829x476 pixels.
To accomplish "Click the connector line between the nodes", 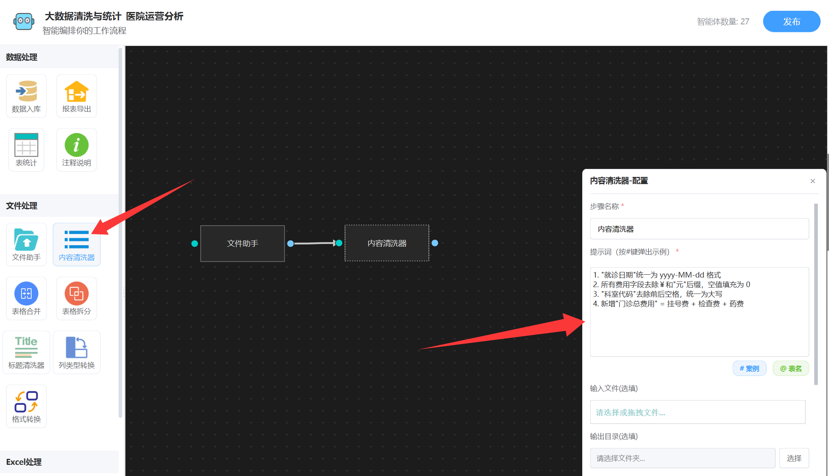I will click(315, 243).
